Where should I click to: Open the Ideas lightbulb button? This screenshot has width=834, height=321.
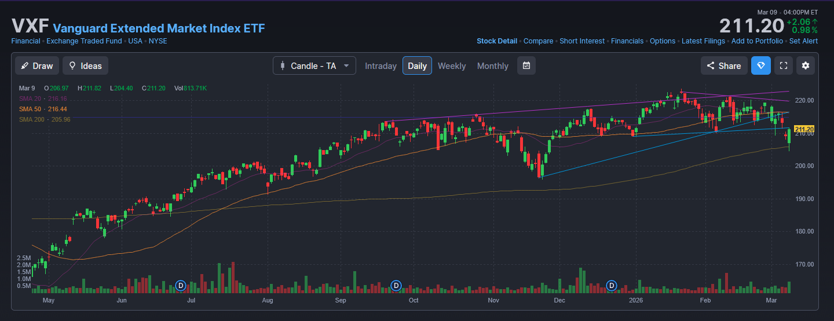click(85, 65)
